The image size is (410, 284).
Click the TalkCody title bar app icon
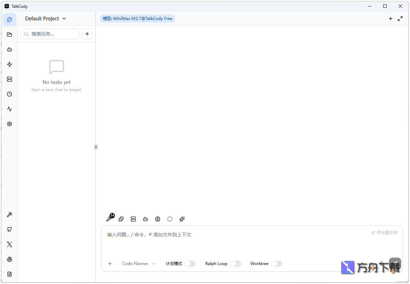click(7, 6)
